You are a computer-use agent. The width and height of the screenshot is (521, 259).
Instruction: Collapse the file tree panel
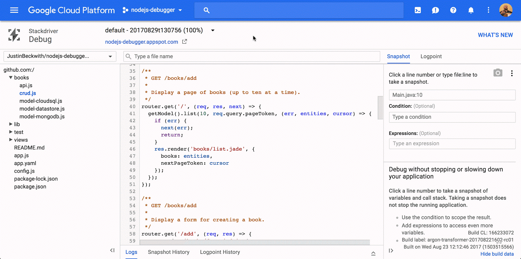pyautogui.click(x=112, y=250)
